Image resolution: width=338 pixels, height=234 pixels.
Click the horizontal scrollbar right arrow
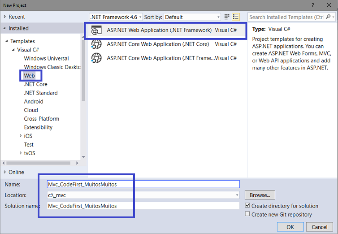pos(77,163)
